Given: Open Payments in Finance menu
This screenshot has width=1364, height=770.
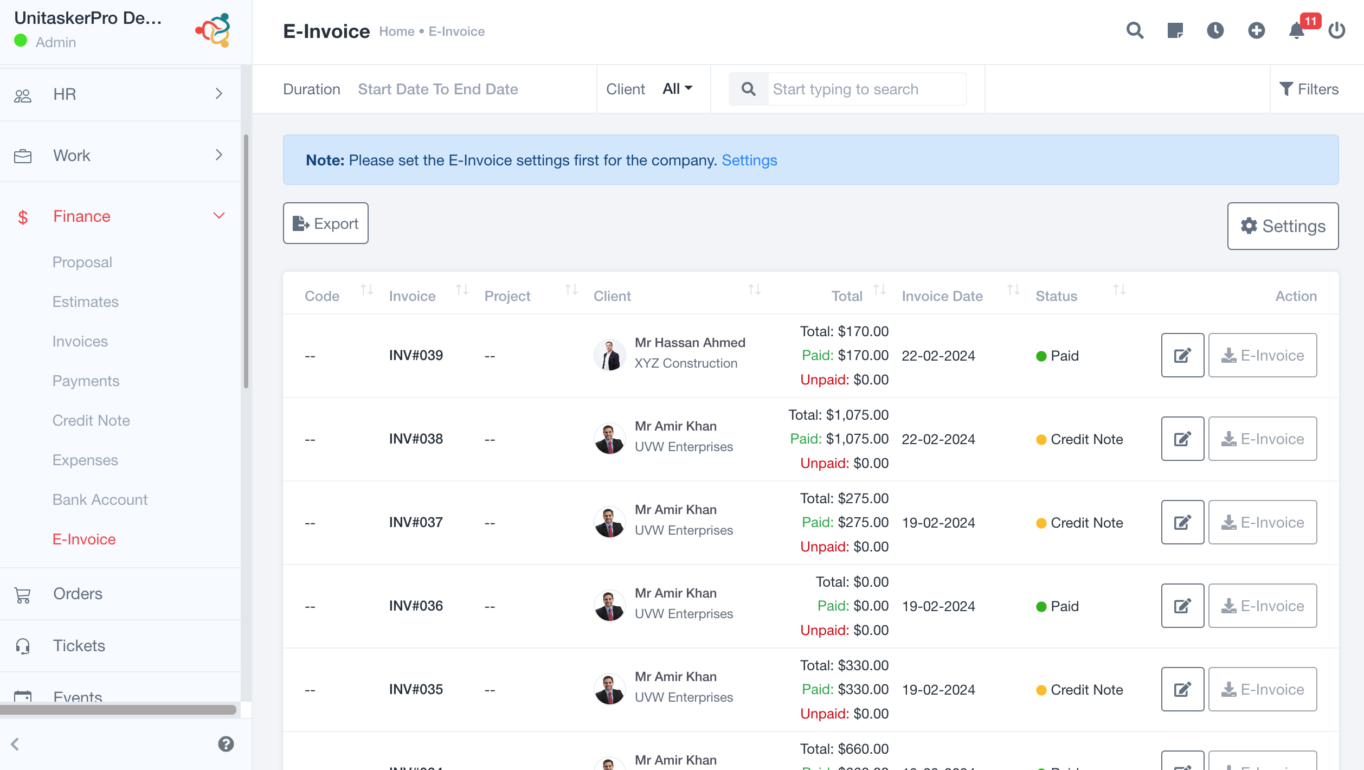Looking at the screenshot, I should coord(86,381).
